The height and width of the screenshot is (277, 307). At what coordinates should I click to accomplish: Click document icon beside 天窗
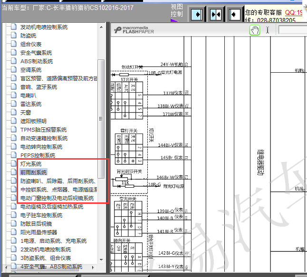(x=13, y=112)
